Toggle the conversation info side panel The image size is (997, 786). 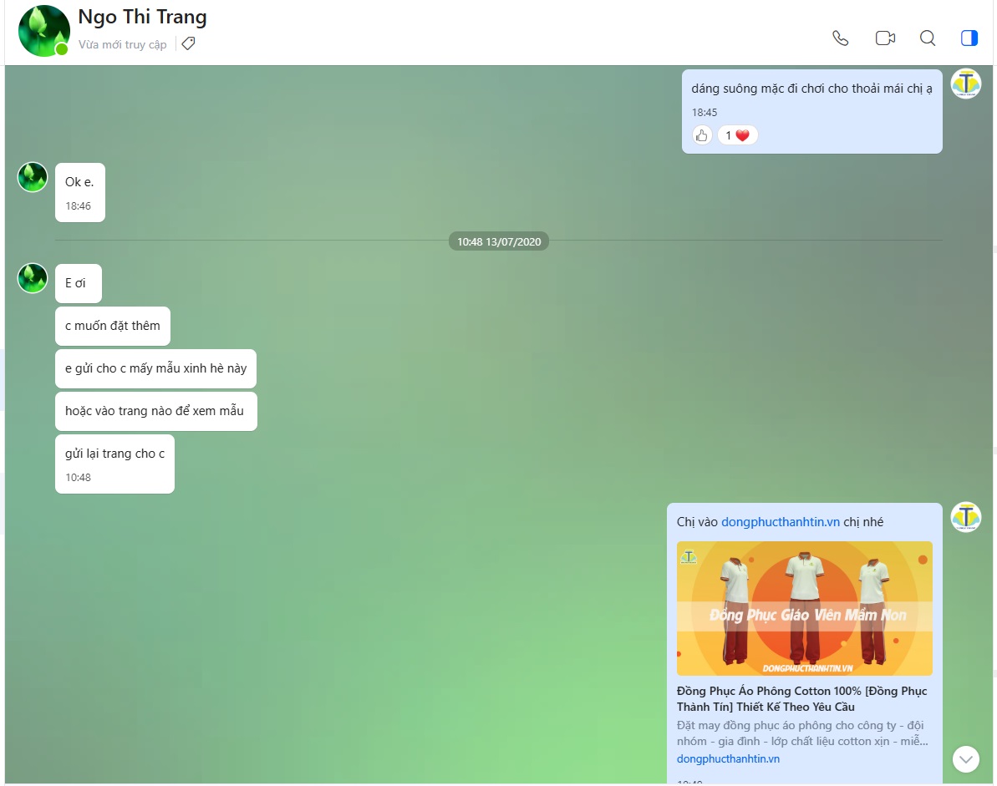969,38
